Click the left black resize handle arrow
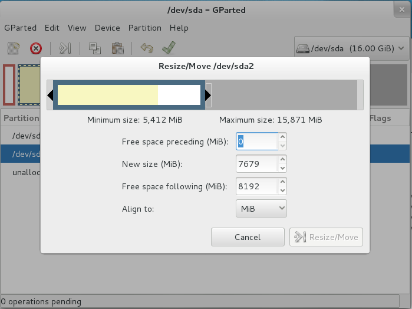 point(50,95)
